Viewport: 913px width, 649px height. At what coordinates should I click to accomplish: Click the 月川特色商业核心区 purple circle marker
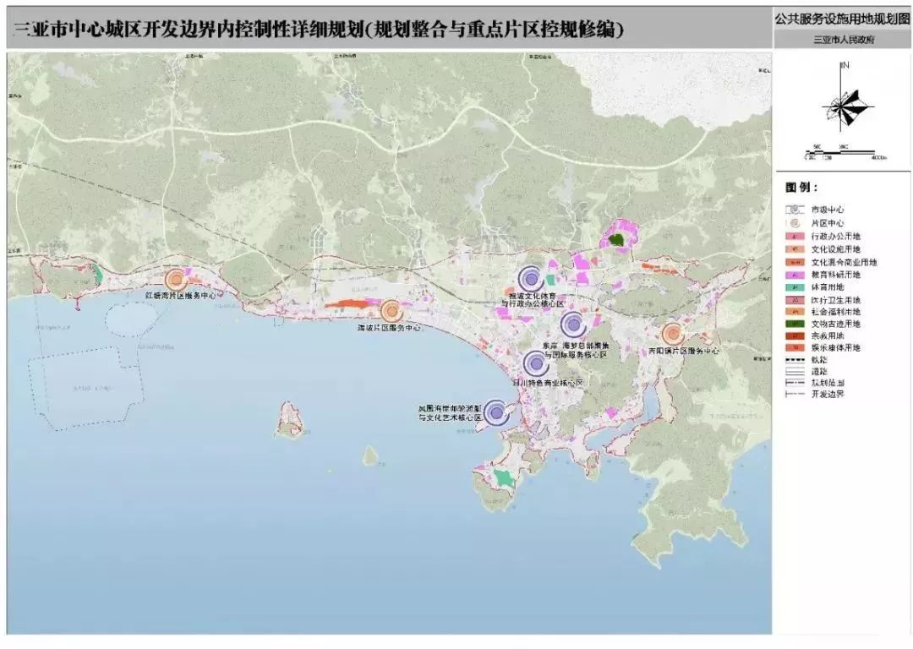click(x=535, y=363)
